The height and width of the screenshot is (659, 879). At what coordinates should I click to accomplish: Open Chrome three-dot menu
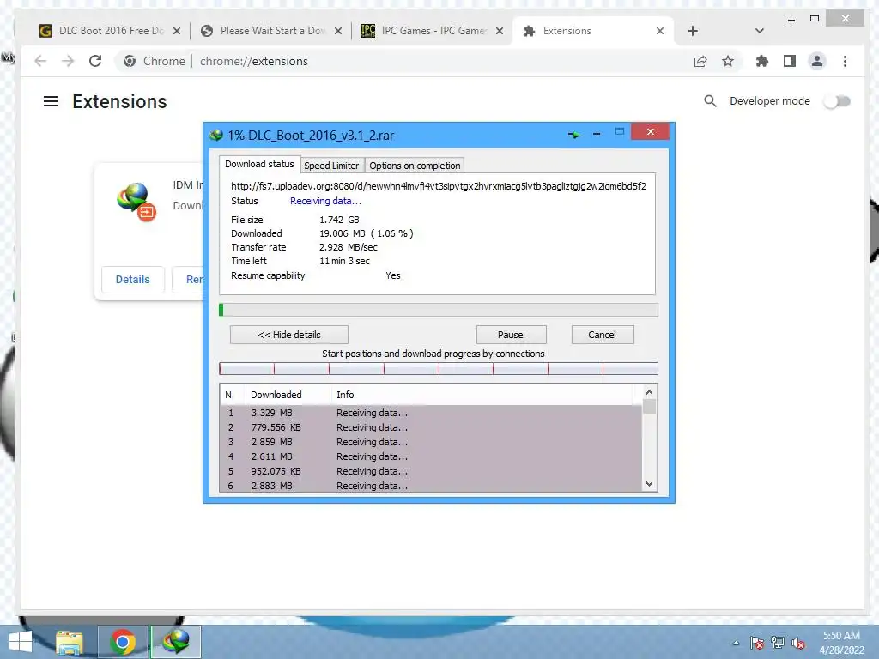(x=845, y=61)
